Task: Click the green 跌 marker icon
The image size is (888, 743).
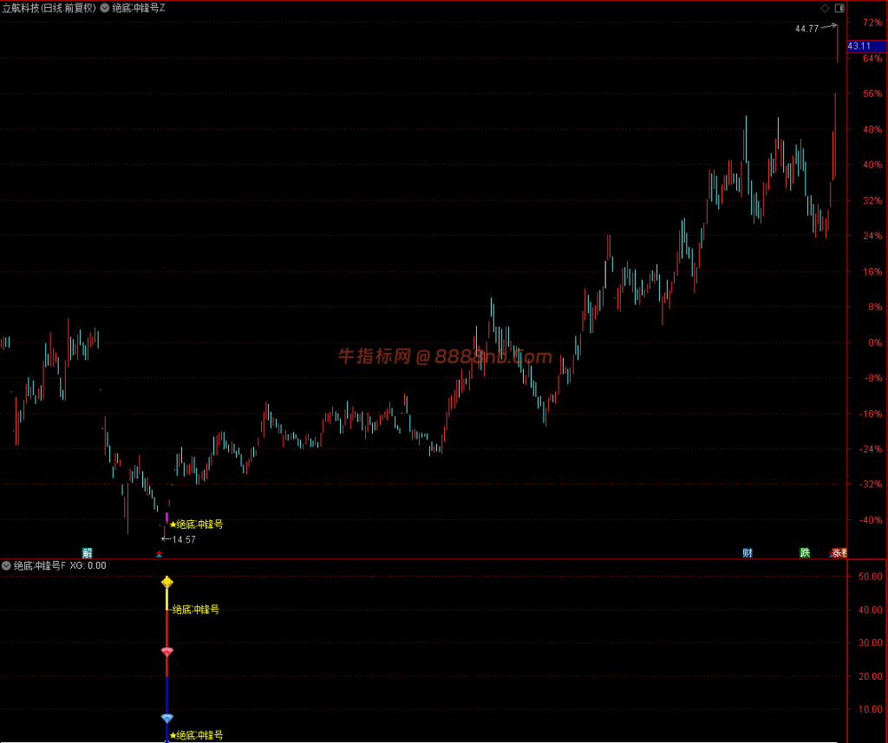Action: coord(805,553)
